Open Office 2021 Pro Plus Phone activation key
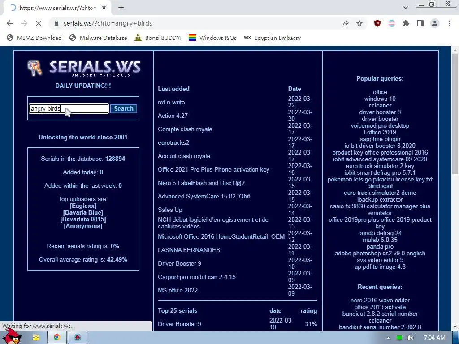This screenshot has height=344, width=459. point(213,170)
